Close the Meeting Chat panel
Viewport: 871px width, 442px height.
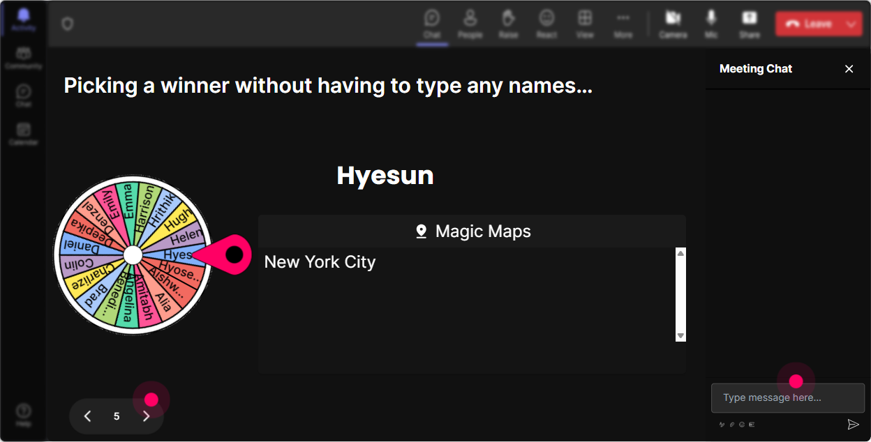pyautogui.click(x=849, y=69)
